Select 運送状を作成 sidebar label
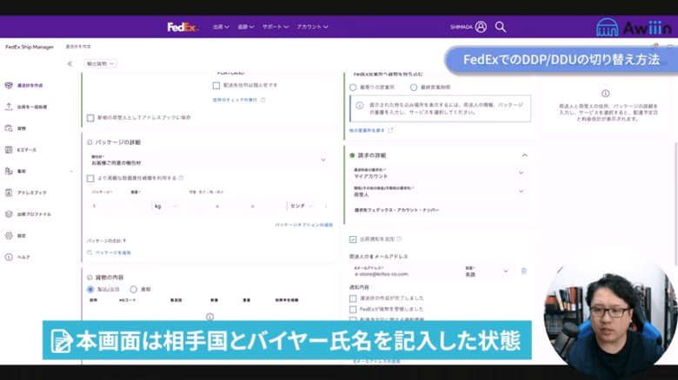678x380 pixels. point(30,86)
